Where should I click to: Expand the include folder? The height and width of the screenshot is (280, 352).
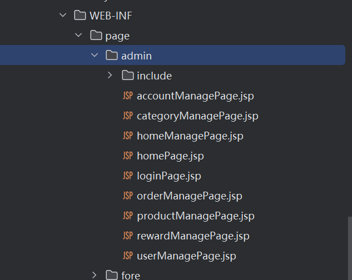[x=110, y=76]
